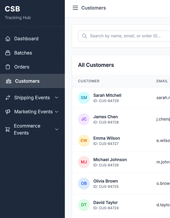Viewport: 170px width, 218px height.
Task: Expand the Shipping Events chevron
Action: 57,98
